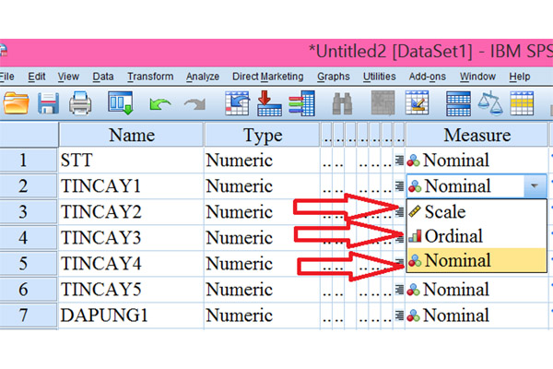
Task: Click the grayed insert cases icon
Action: 383,102
